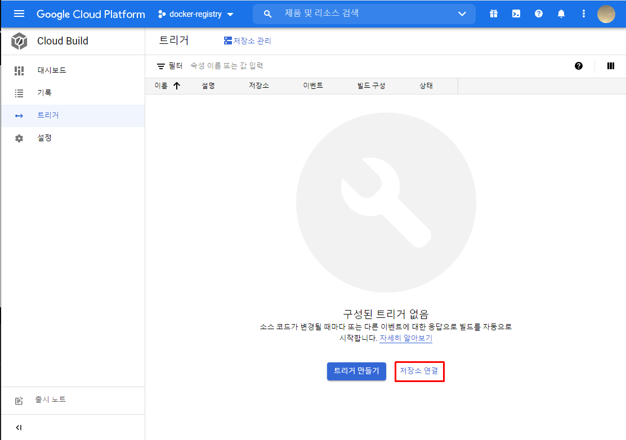This screenshot has width=626, height=440.
Task: Click the Cloud Build product icon
Action: click(19, 41)
